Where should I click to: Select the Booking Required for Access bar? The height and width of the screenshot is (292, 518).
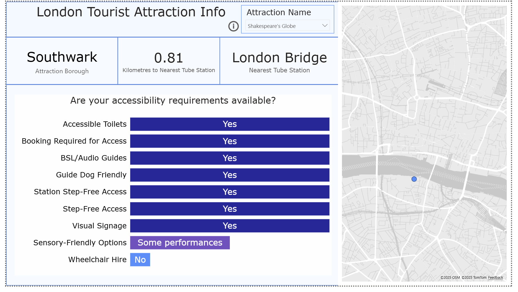tap(230, 141)
